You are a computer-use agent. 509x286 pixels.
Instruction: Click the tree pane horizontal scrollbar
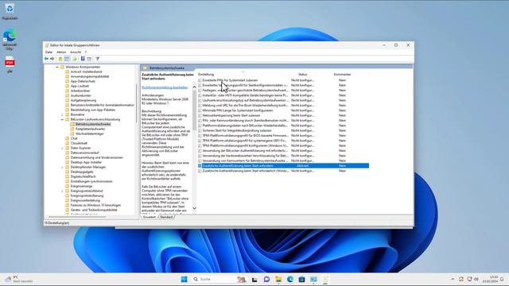(x=77, y=217)
